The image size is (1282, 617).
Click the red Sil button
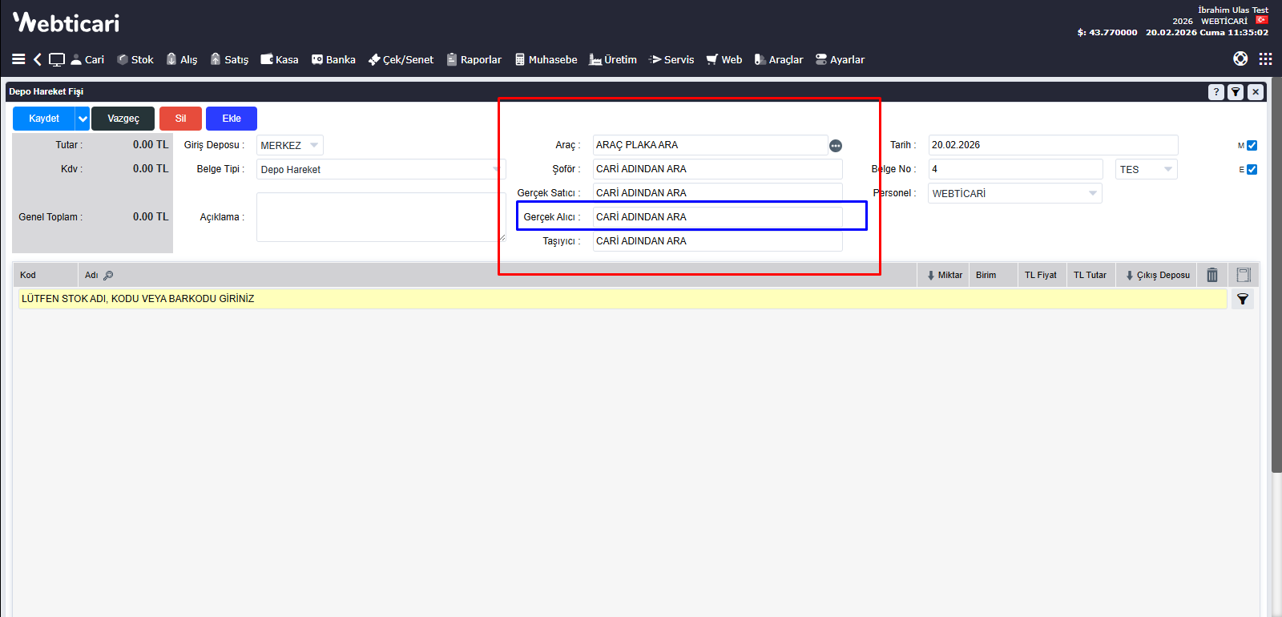point(180,119)
